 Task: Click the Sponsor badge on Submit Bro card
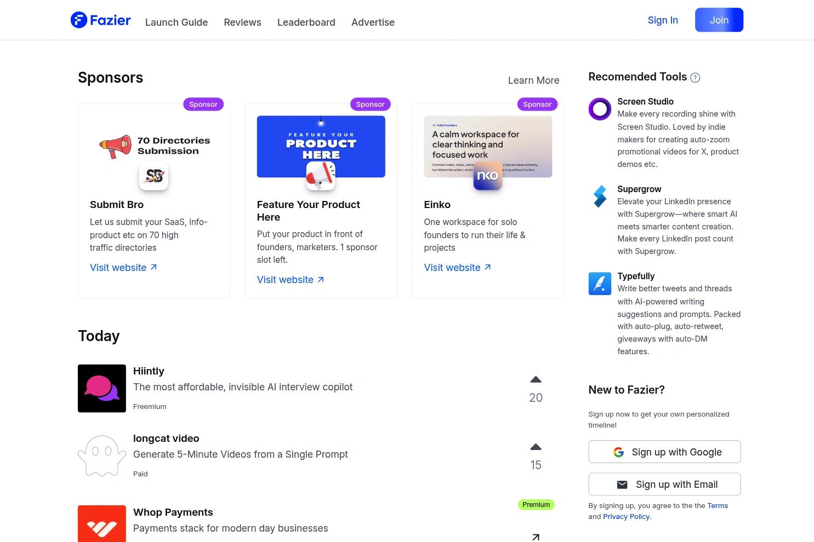pyautogui.click(x=203, y=105)
